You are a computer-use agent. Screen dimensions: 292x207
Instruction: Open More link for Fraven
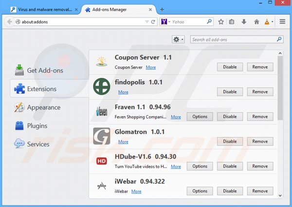[x=176, y=117]
